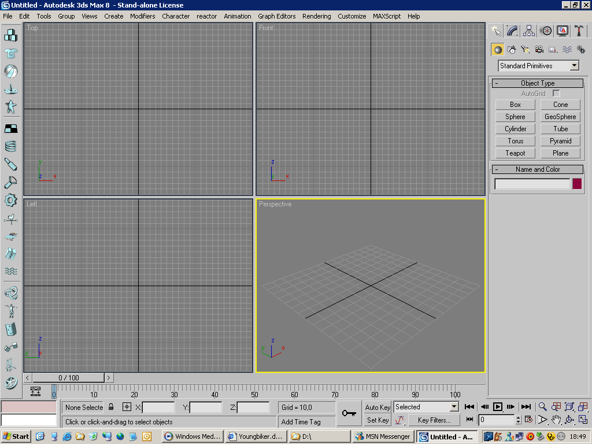This screenshot has width=592, height=444.
Task: Open the Motion command panel tab
Action: point(546,31)
